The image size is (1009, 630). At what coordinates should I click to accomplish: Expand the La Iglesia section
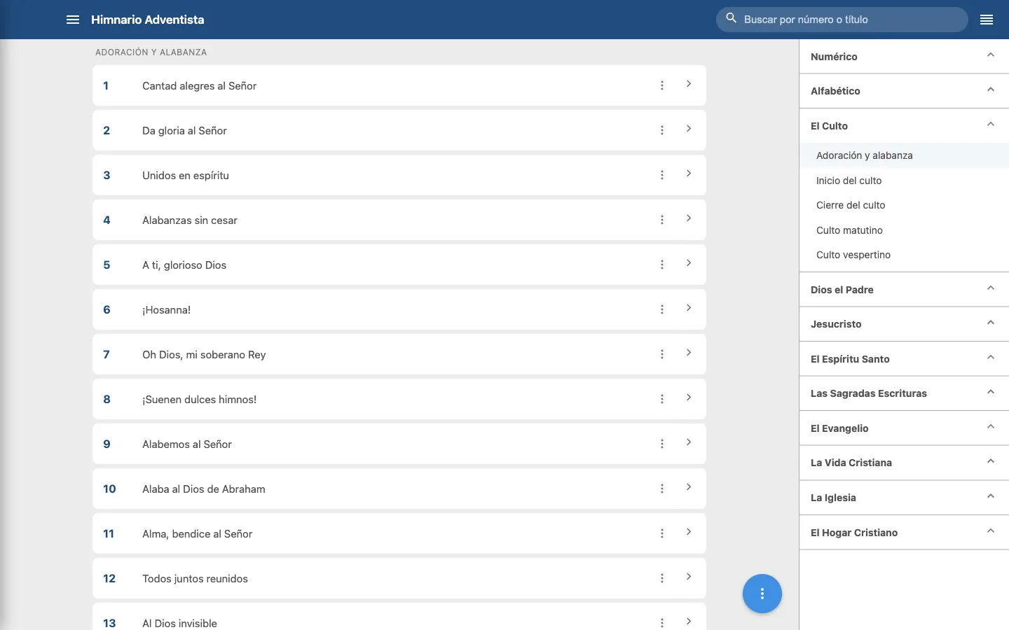coord(904,498)
